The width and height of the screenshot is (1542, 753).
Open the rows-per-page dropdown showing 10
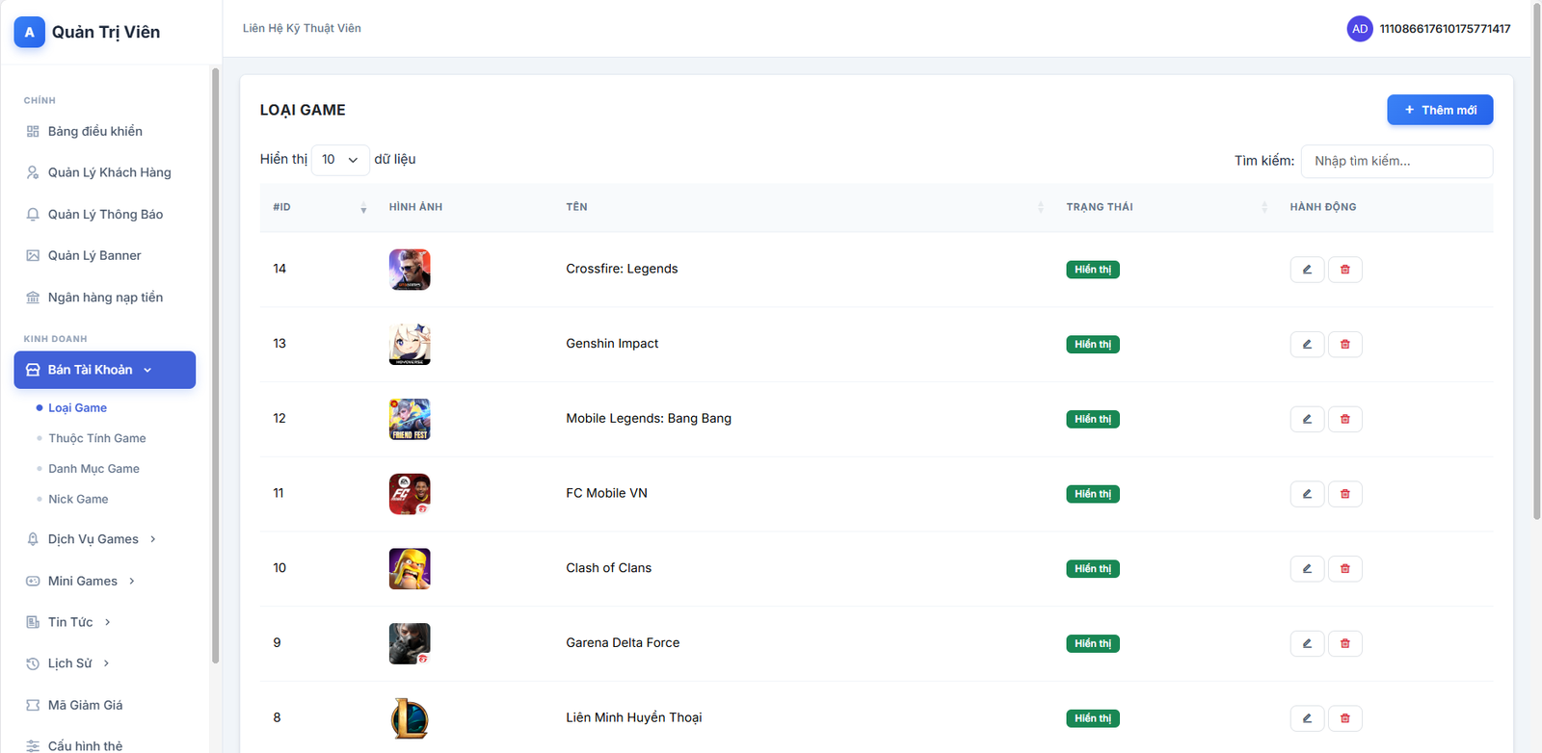tap(339, 160)
